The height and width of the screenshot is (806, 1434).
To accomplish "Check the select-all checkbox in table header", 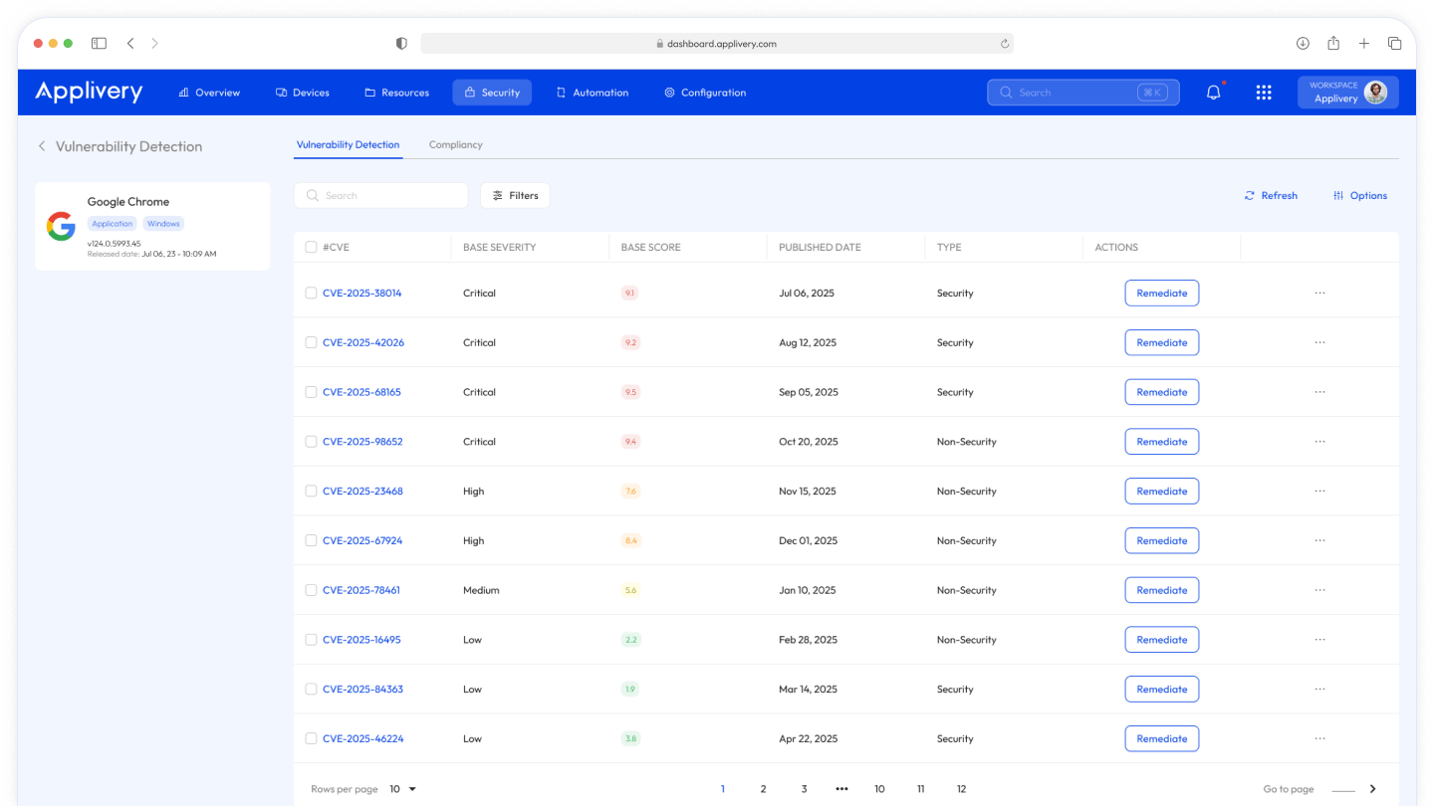I will tap(311, 247).
